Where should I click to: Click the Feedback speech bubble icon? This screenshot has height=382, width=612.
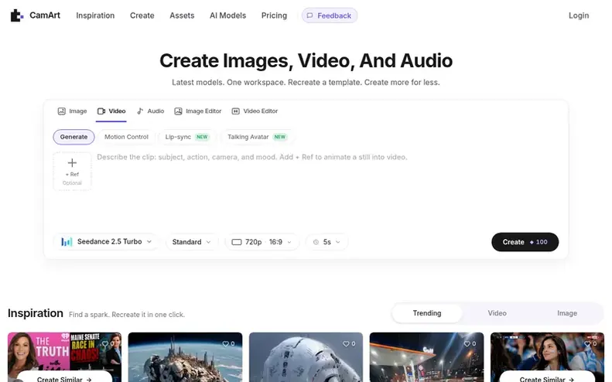coord(309,15)
